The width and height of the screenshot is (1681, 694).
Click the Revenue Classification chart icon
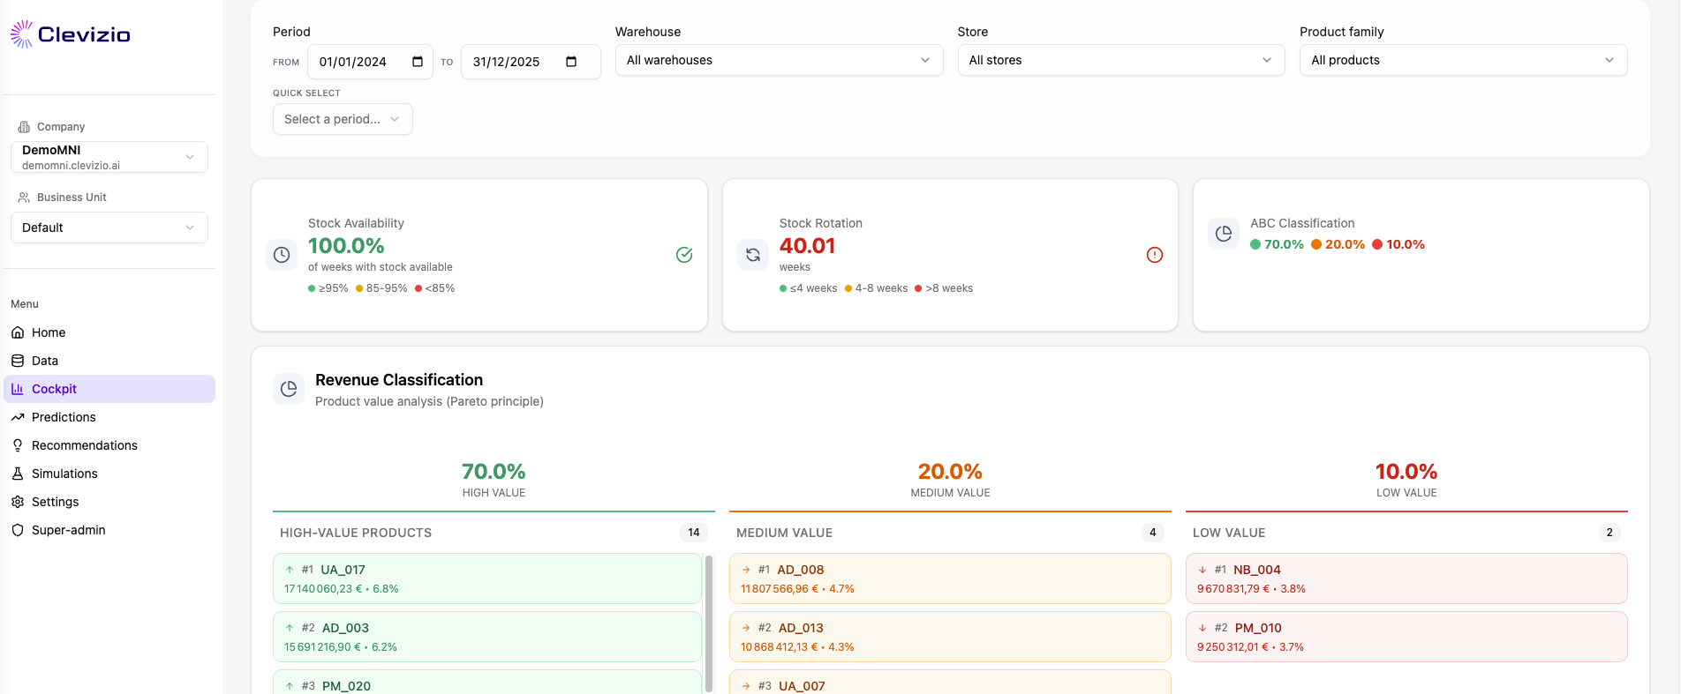(289, 389)
